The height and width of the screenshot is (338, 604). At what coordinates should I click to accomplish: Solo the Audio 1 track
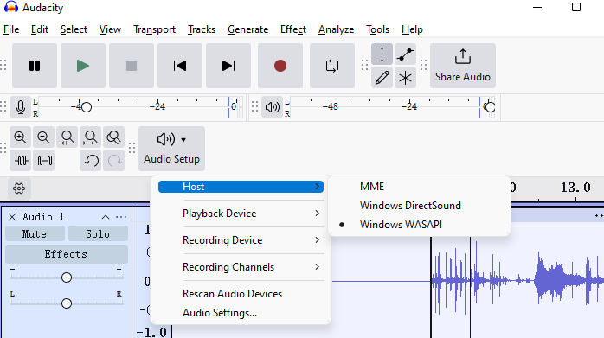click(x=98, y=234)
